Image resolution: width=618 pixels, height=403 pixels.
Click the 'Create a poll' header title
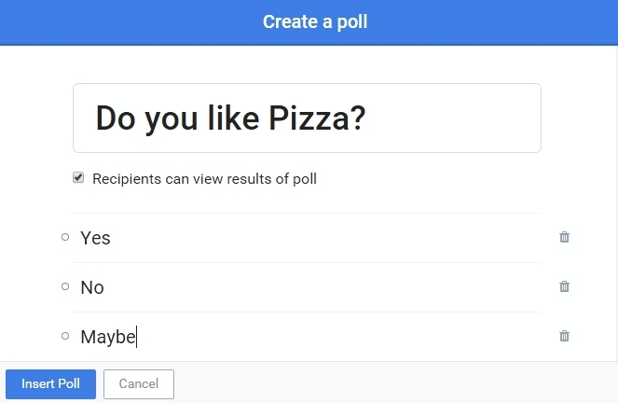pyautogui.click(x=315, y=21)
